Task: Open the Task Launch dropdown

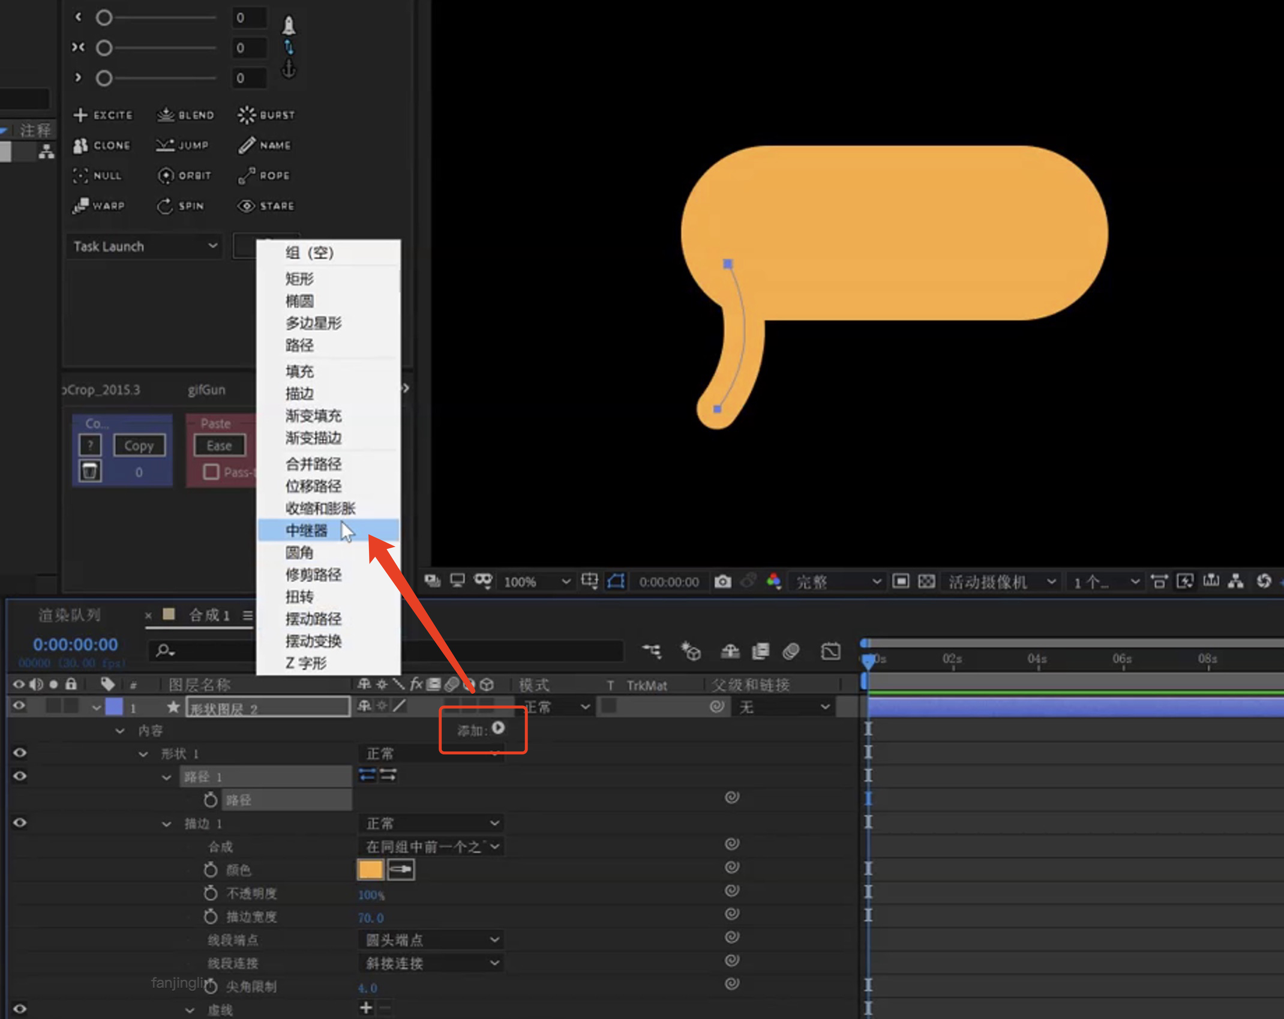Action: [x=144, y=246]
